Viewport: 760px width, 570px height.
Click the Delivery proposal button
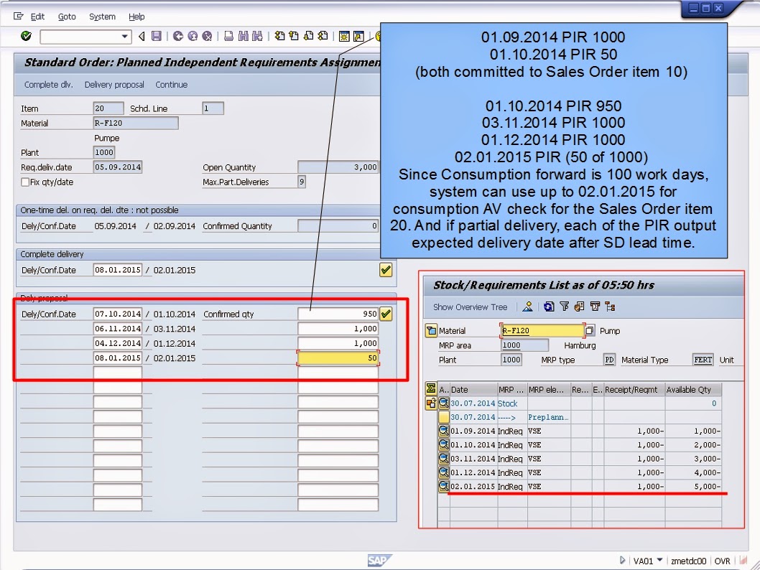coord(114,84)
